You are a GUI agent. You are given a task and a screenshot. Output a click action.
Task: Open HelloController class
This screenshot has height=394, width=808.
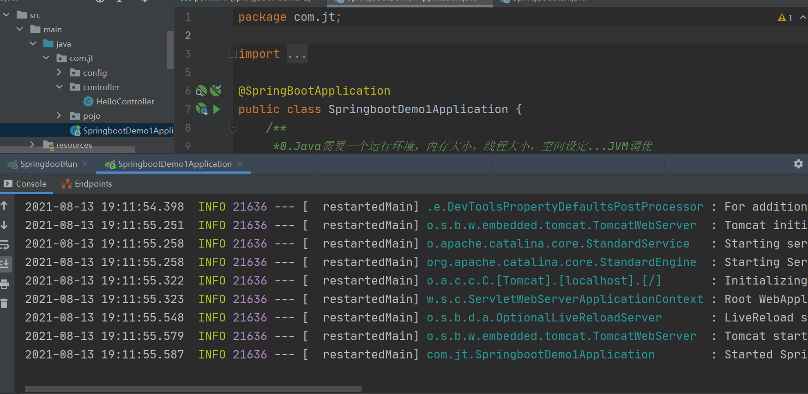click(x=119, y=102)
